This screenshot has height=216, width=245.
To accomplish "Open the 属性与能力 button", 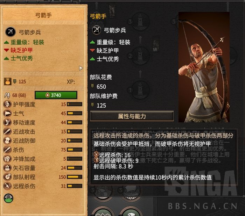I will coord(132,116).
